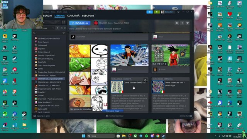Open Google Chrome from the taskbar
The height and width of the screenshot is (139, 247).
tap(158, 136)
